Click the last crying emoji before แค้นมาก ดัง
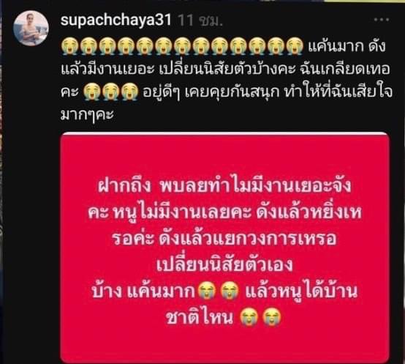 click(295, 46)
